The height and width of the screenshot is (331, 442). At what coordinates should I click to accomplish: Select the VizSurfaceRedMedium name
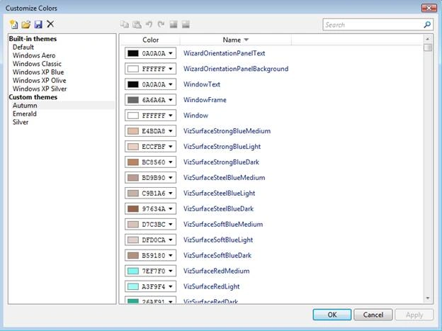click(x=217, y=271)
